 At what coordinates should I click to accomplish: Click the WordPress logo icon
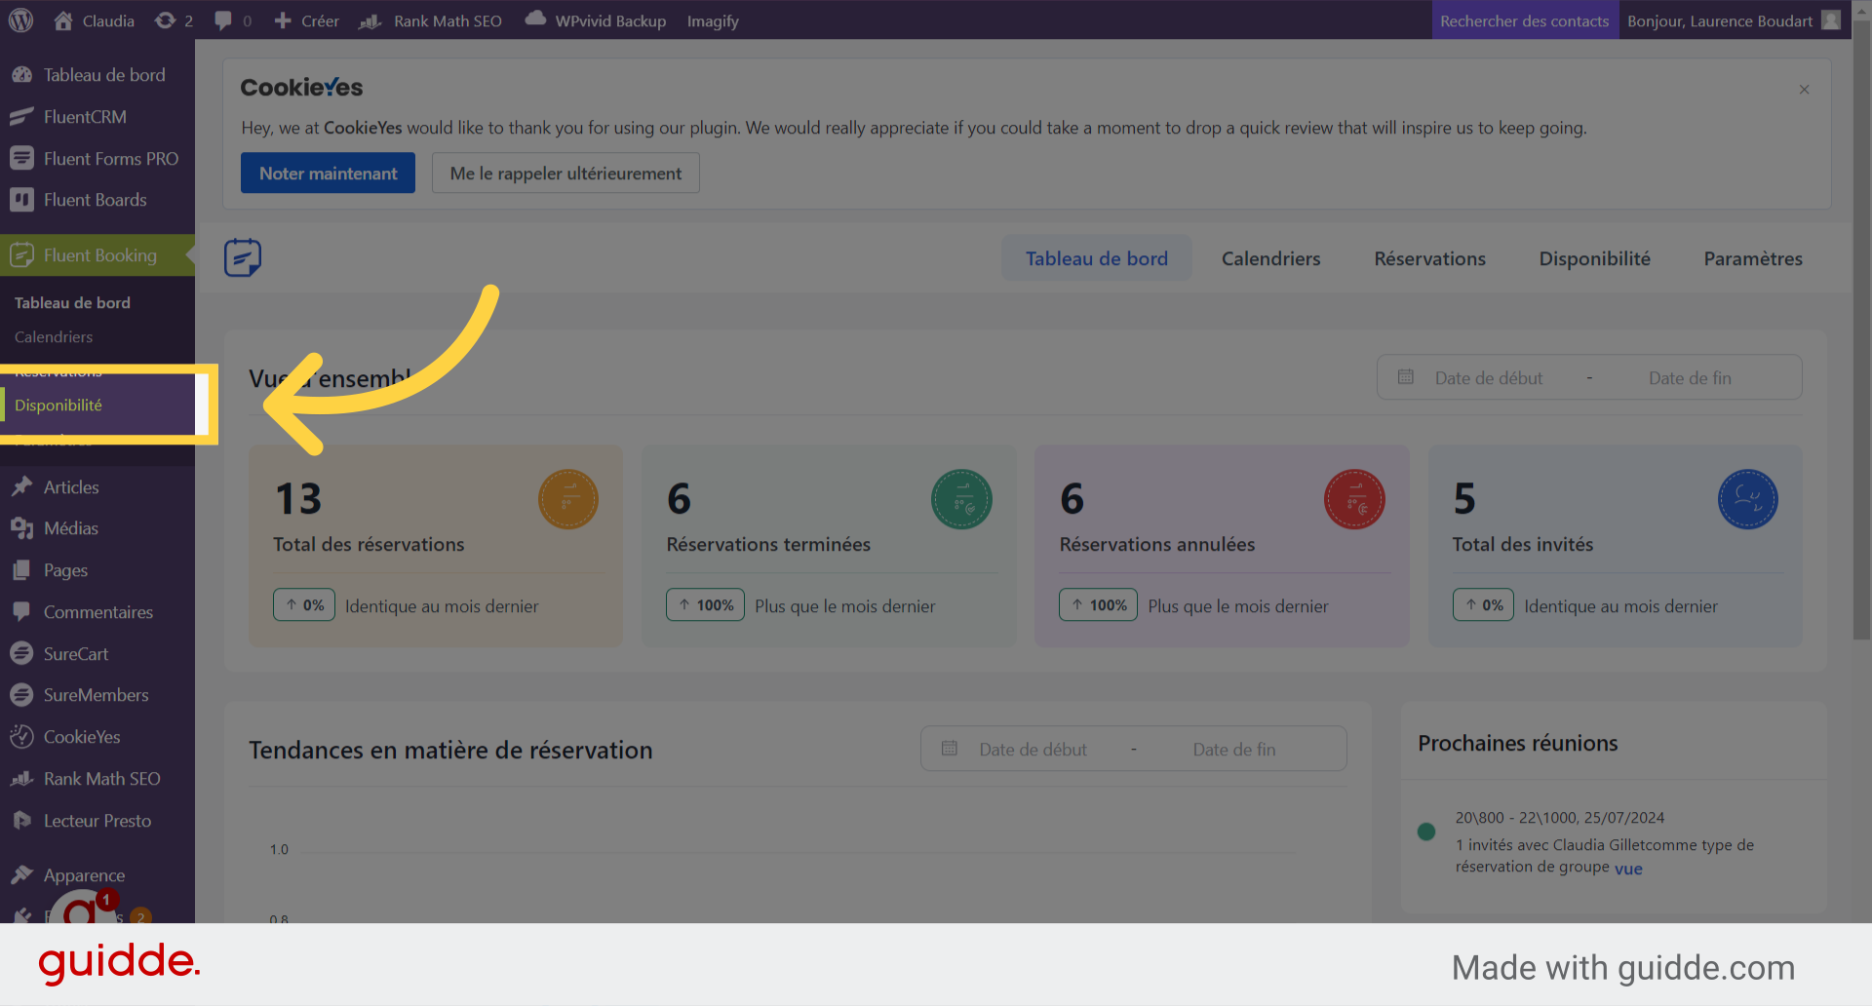(x=20, y=20)
